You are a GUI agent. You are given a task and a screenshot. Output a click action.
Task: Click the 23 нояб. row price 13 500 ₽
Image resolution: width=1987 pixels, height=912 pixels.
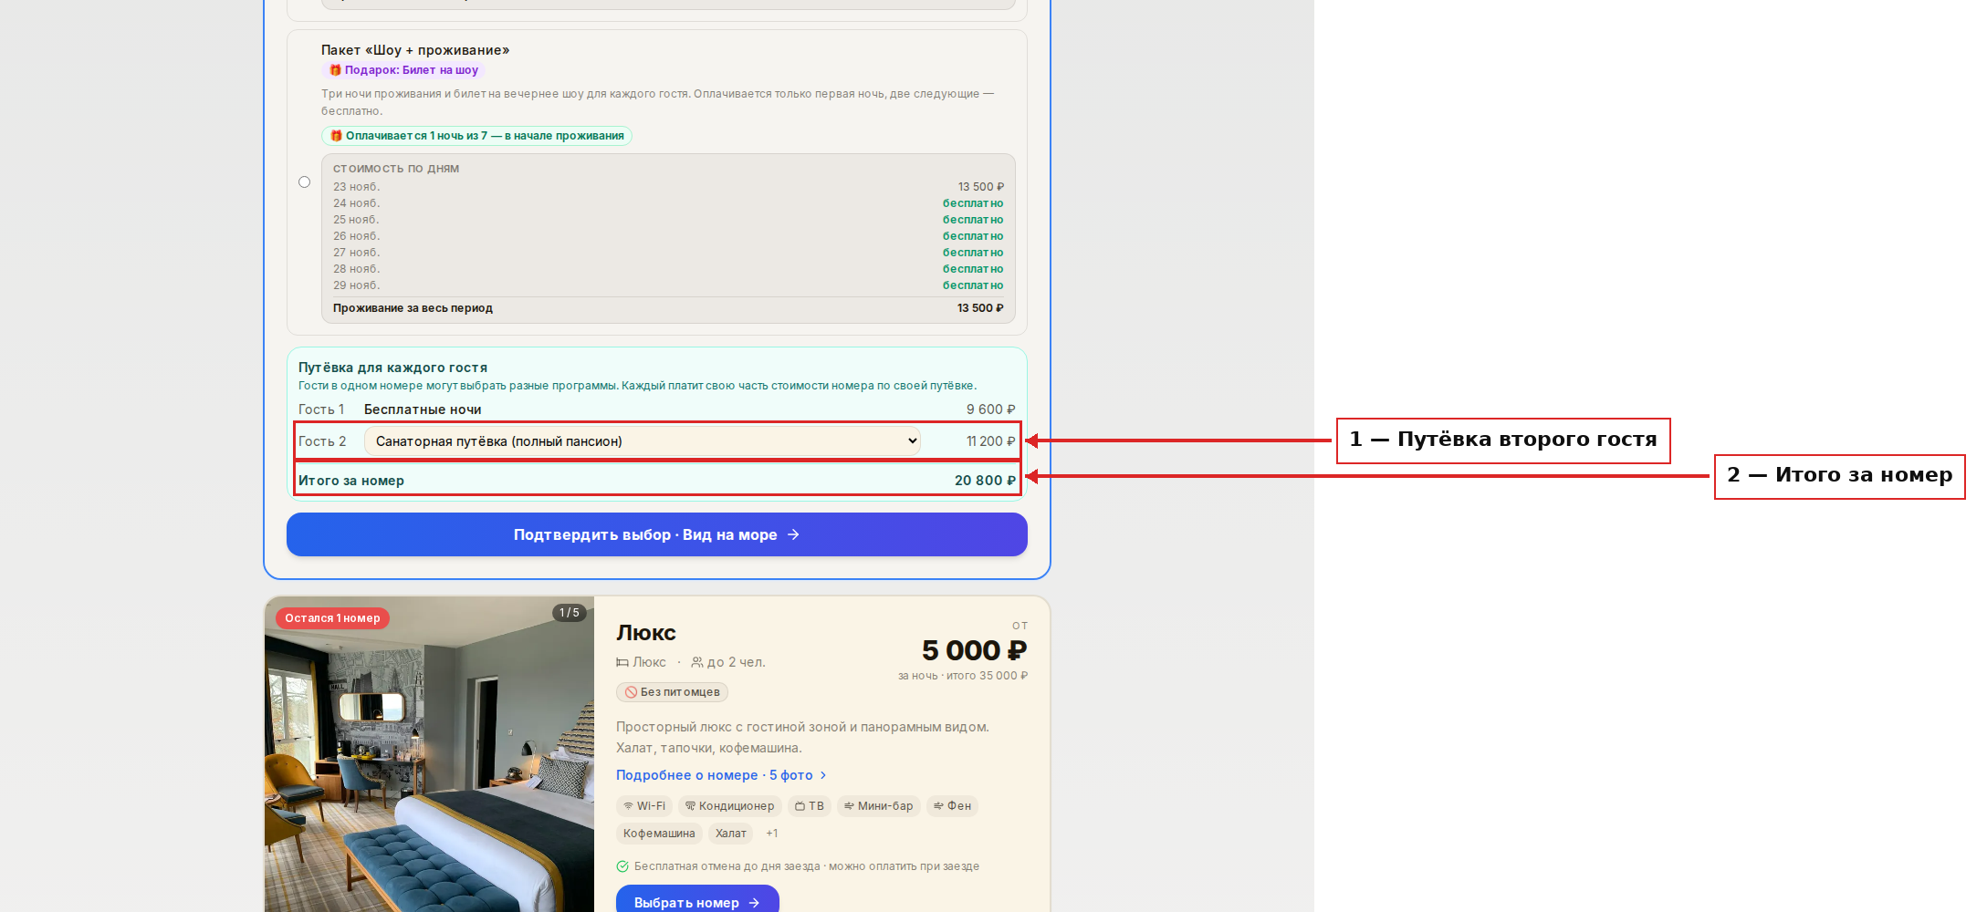pos(980,187)
